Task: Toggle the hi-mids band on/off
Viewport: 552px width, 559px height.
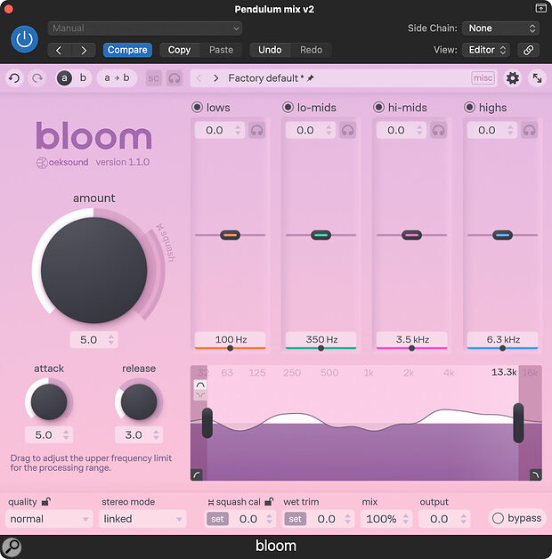Action: pos(378,108)
